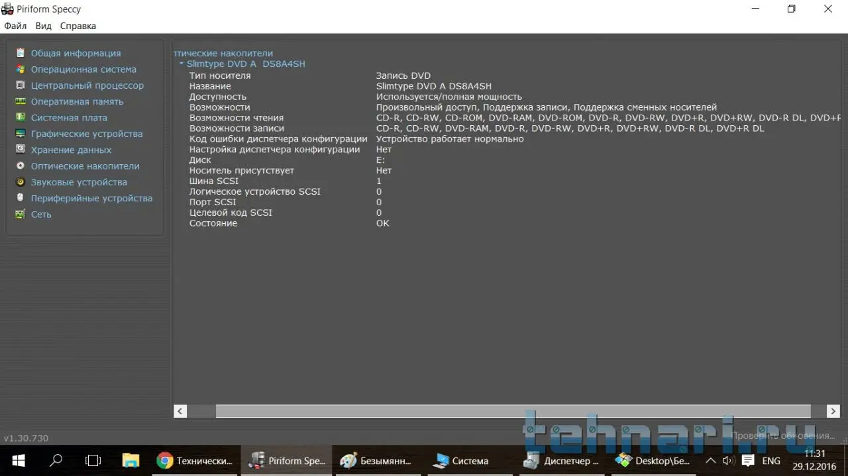Image resolution: width=848 pixels, height=476 pixels.
Task: View Графические устройства section
Action: (x=87, y=134)
